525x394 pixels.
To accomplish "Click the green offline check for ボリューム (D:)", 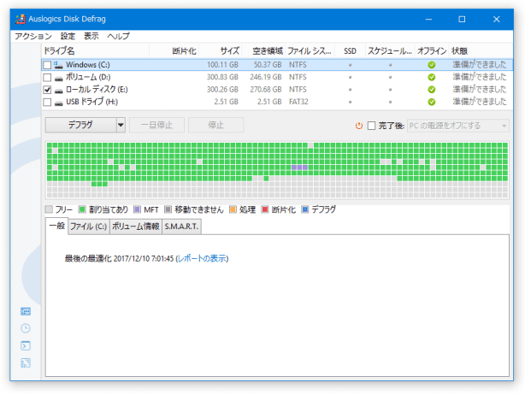I will coord(432,77).
